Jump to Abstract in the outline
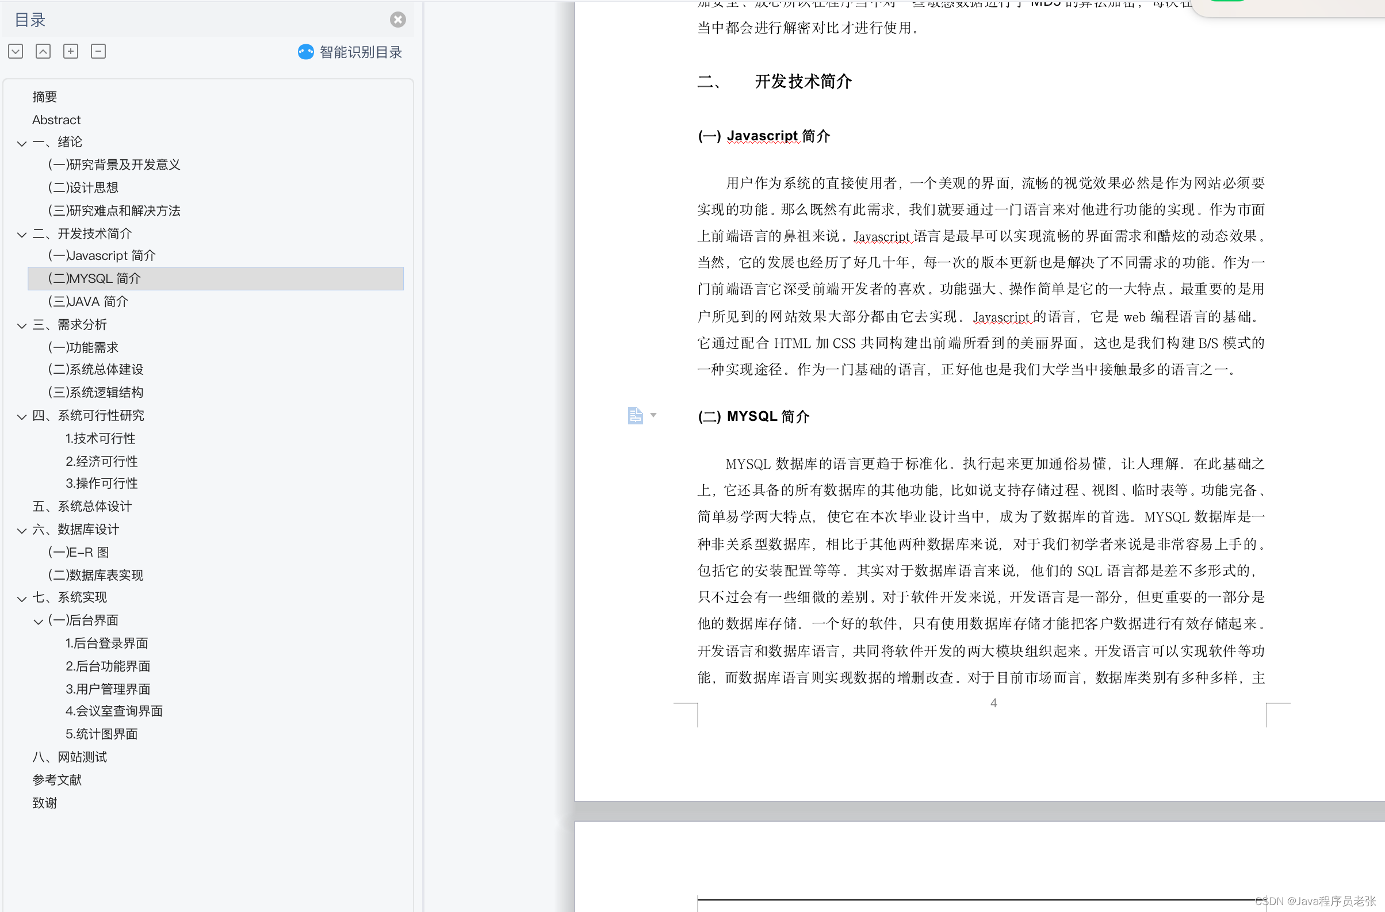 (x=56, y=120)
